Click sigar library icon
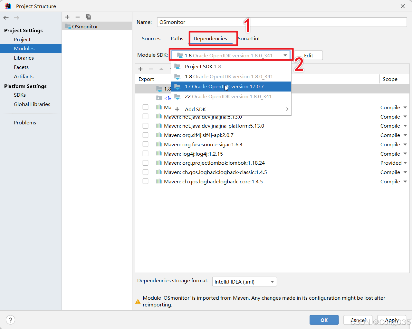This screenshot has height=329, width=412. click(159, 144)
